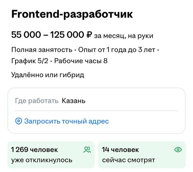Click the '55 000 – 125 000' salary range
The height and width of the screenshot is (172, 193).
pyautogui.click(x=47, y=35)
